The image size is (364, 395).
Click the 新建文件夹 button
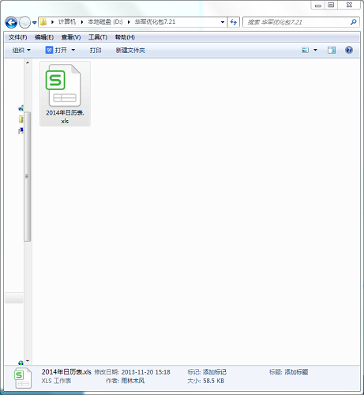pyautogui.click(x=130, y=50)
